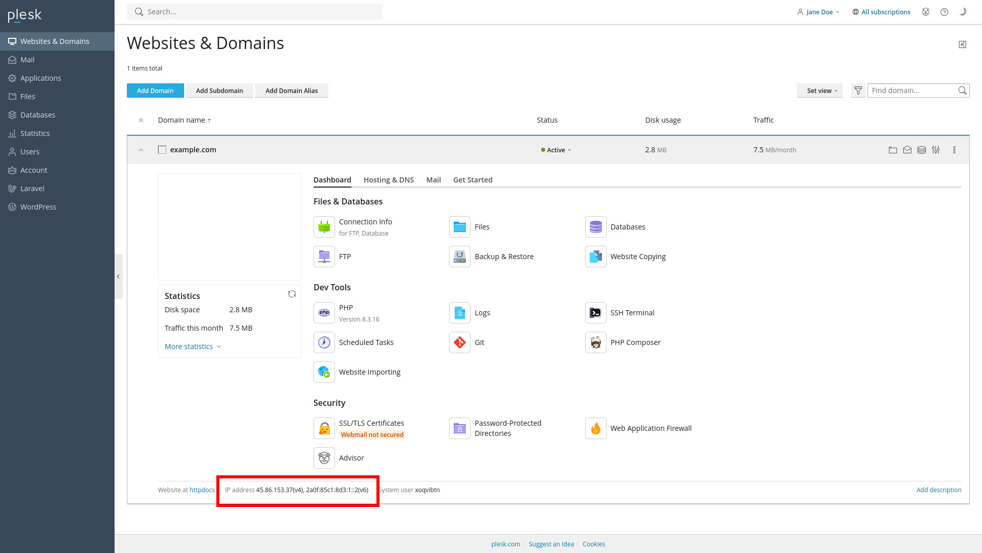Click the mail envelope icon in example.com row

point(907,150)
